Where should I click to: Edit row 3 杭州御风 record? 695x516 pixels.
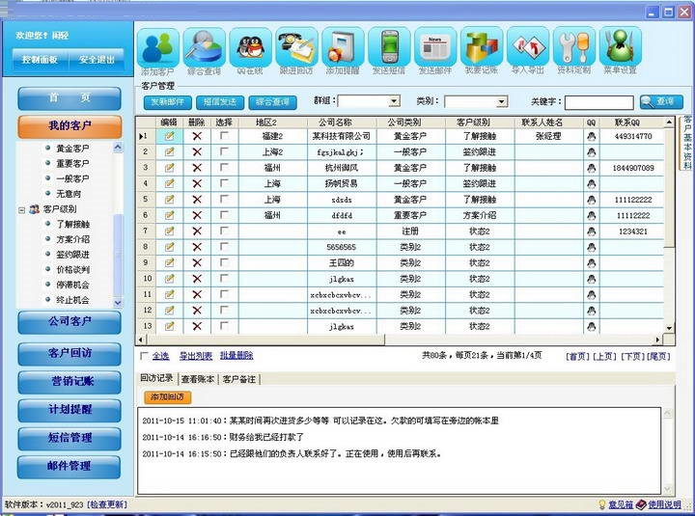(x=169, y=168)
